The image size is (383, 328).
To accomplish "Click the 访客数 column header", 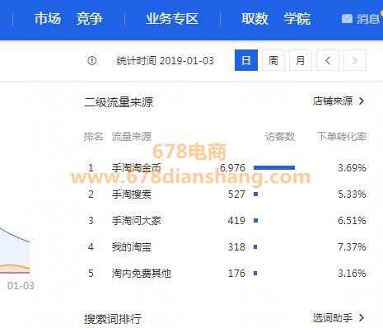I will click(x=280, y=136).
